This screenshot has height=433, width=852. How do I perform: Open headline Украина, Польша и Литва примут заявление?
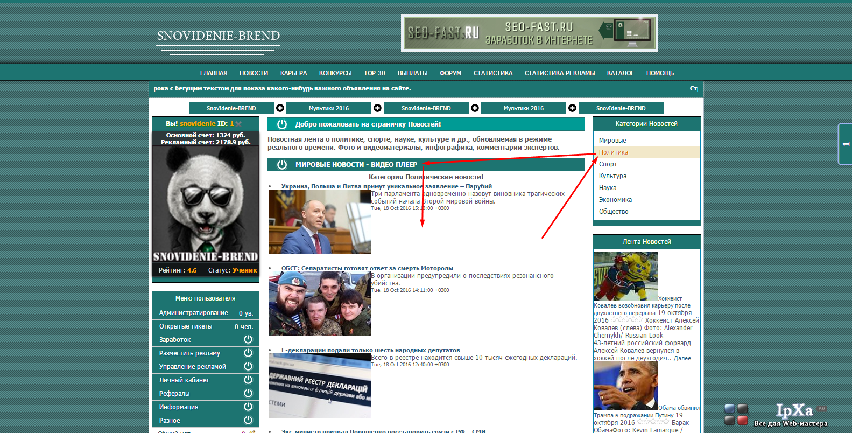click(x=386, y=186)
